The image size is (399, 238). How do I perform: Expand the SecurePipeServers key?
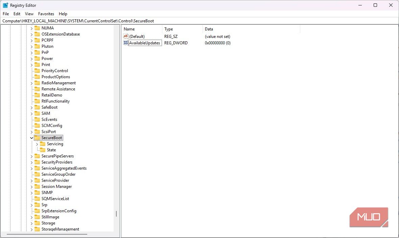pyautogui.click(x=31, y=156)
